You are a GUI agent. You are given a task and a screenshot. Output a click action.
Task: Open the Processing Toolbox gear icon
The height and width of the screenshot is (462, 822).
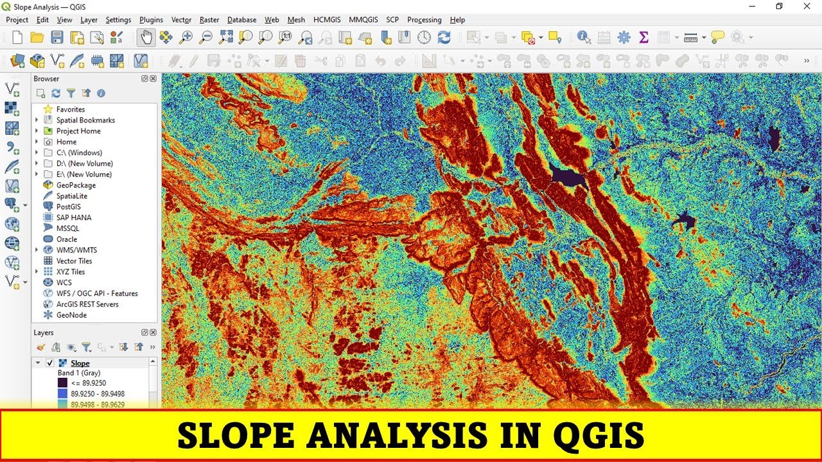pos(624,37)
